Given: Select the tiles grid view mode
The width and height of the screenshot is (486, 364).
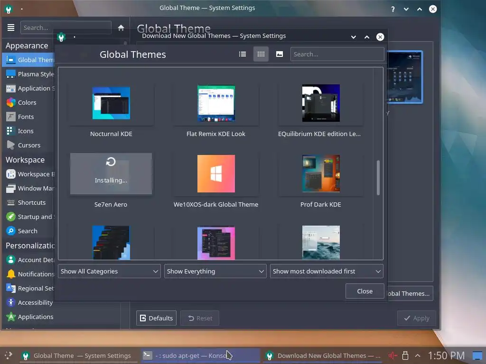Looking at the screenshot, I should 261,54.
